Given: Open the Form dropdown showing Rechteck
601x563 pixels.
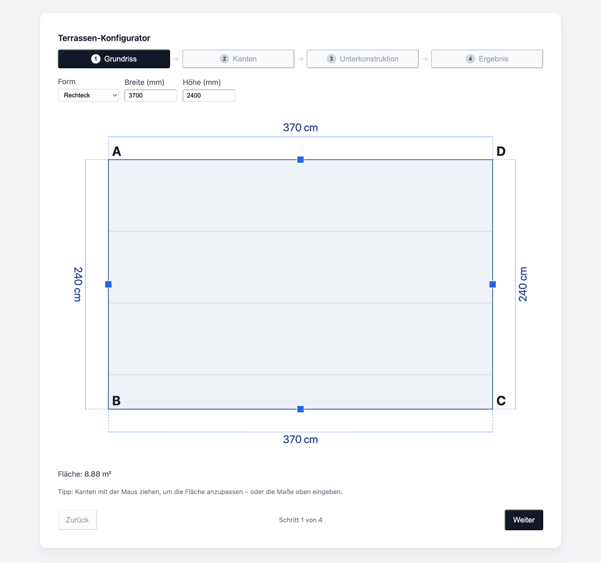Looking at the screenshot, I should point(88,95).
